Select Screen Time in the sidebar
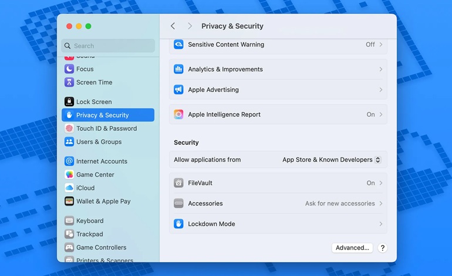The image size is (452, 276). pos(108,82)
